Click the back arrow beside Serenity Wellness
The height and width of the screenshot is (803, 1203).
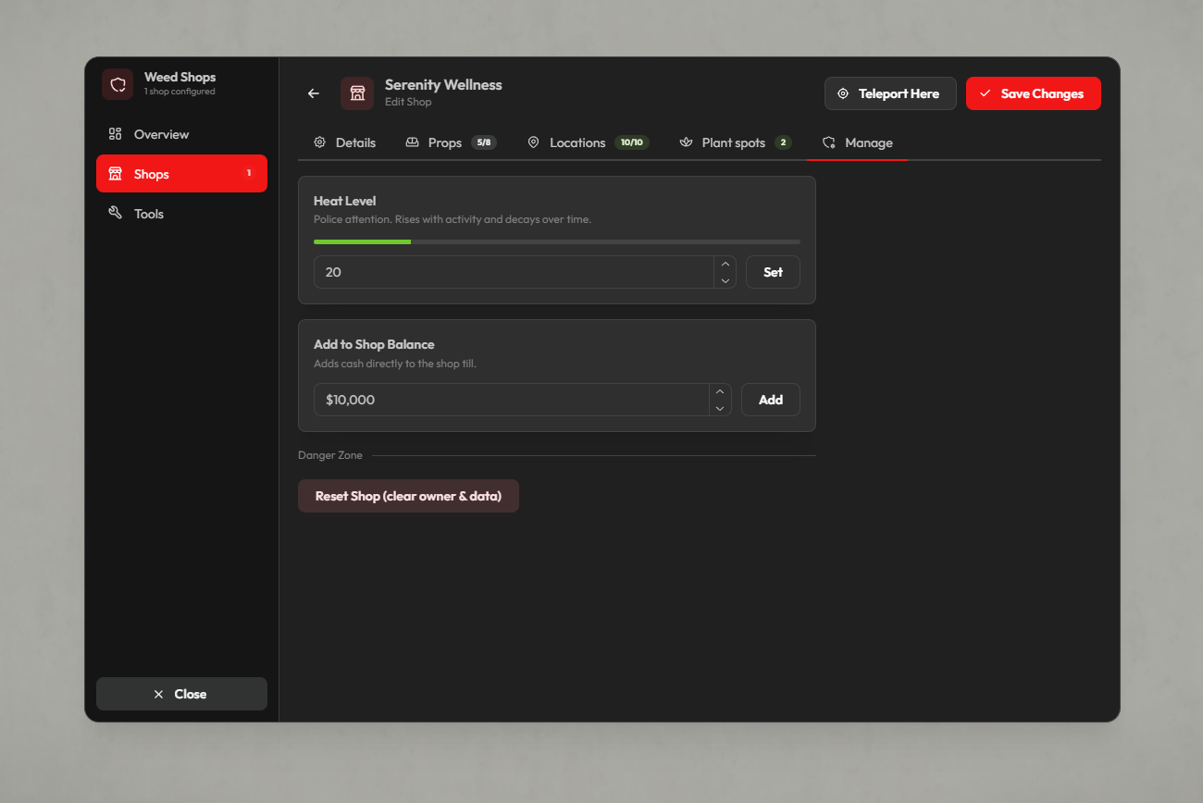point(314,93)
